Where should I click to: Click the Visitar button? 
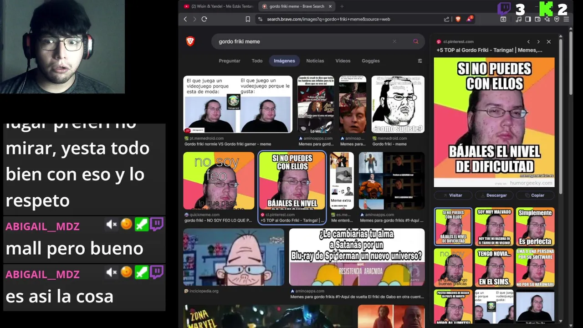click(453, 195)
